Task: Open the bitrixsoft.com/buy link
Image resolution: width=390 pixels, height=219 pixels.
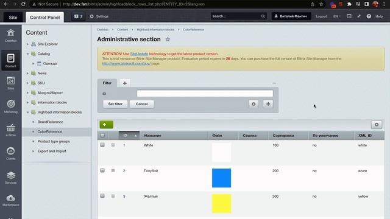Action: [126, 63]
